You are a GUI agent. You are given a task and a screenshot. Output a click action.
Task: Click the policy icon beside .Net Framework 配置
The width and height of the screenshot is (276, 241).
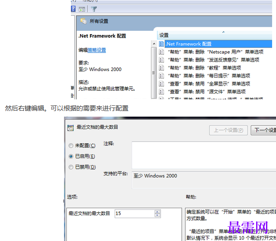pyautogui.click(x=161, y=44)
